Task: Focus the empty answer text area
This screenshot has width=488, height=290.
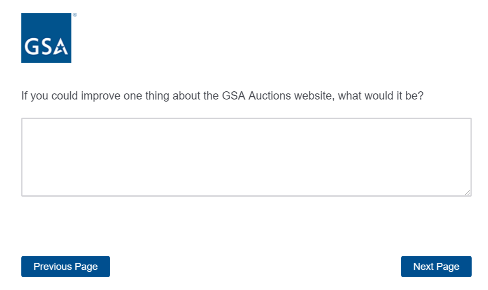Action: click(246, 157)
